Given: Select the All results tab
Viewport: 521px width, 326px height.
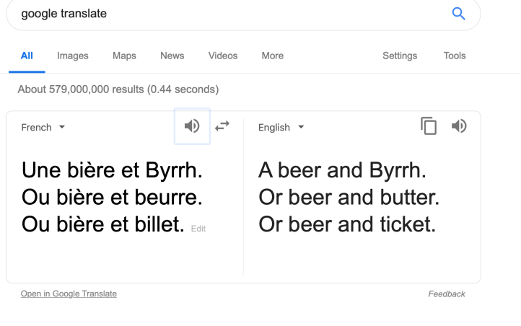Looking at the screenshot, I should [27, 56].
